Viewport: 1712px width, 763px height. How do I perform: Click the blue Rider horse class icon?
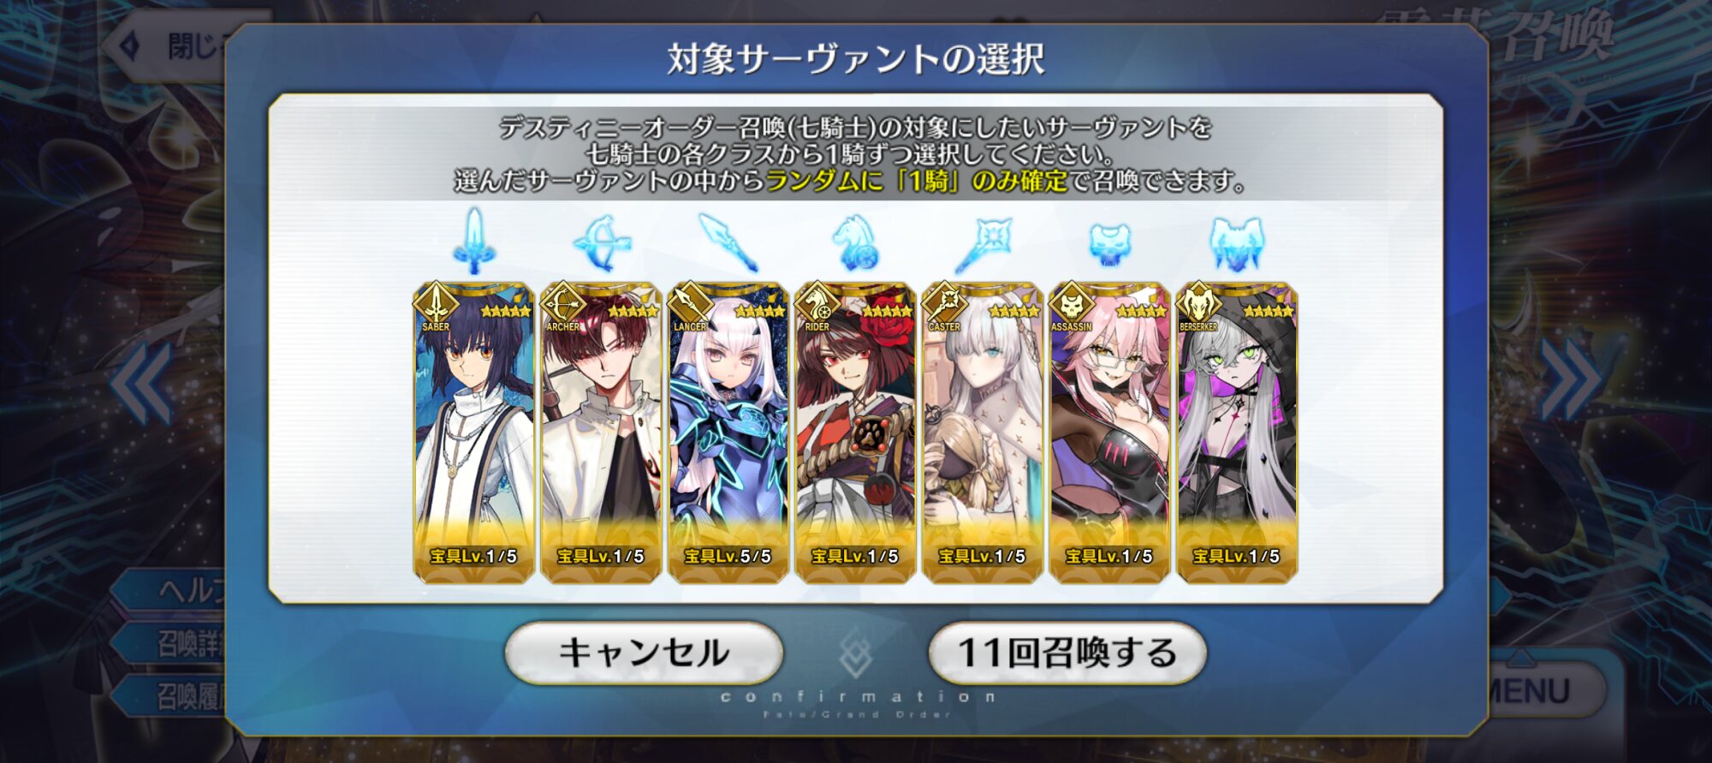[x=855, y=243]
